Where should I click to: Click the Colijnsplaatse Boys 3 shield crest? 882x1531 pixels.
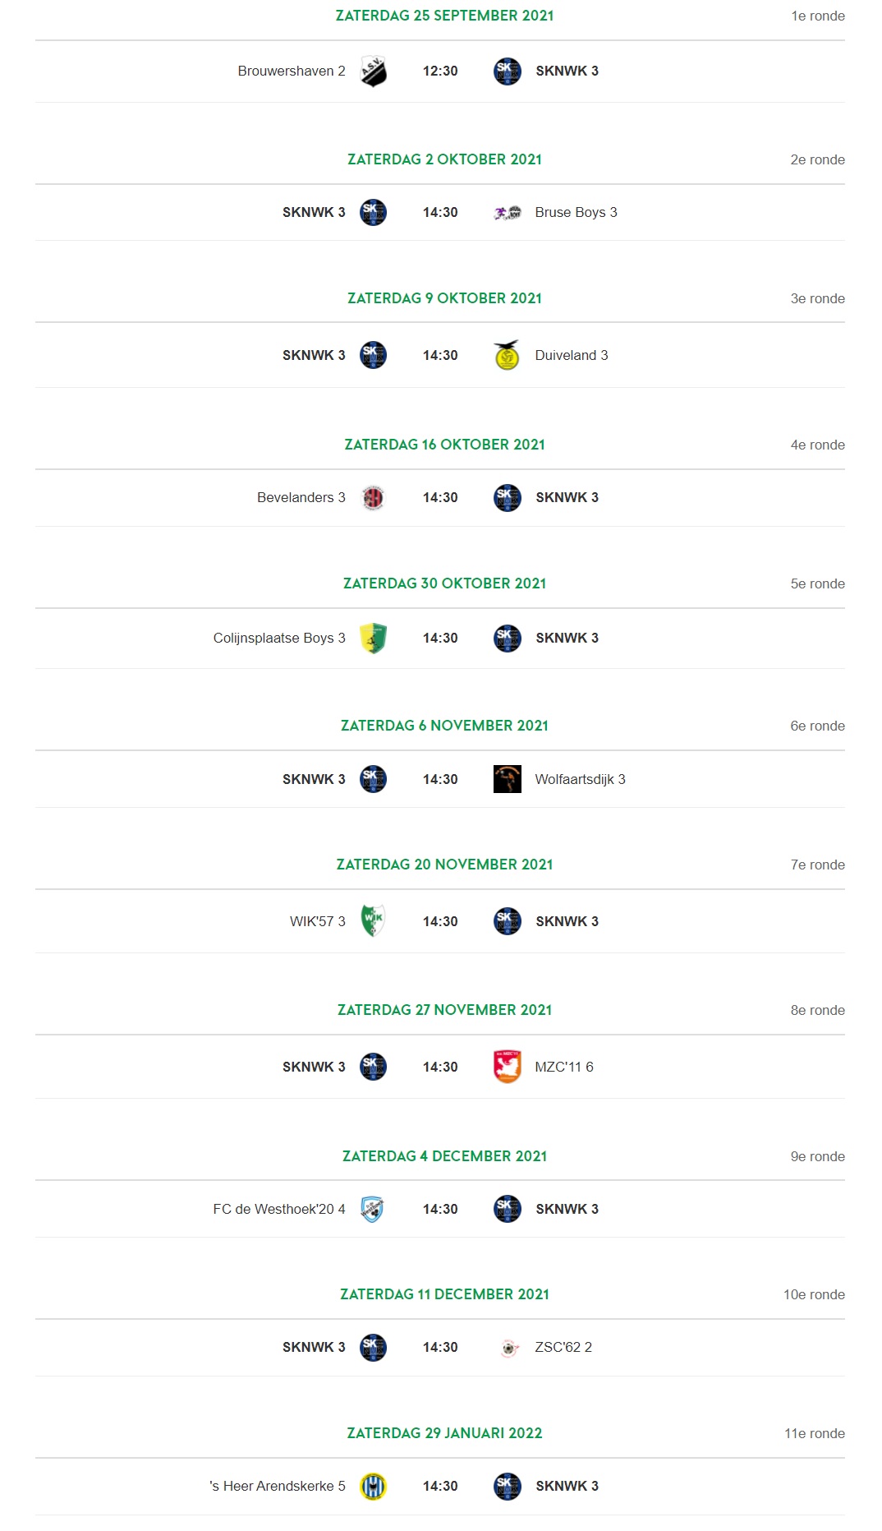(373, 639)
